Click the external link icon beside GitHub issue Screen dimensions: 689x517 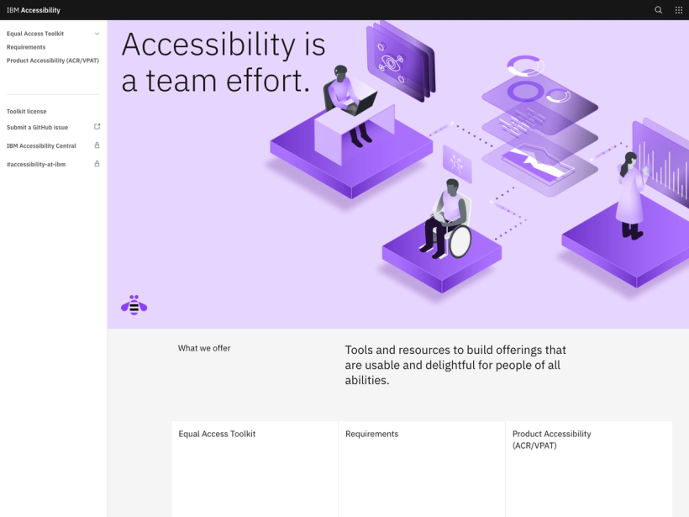point(97,127)
